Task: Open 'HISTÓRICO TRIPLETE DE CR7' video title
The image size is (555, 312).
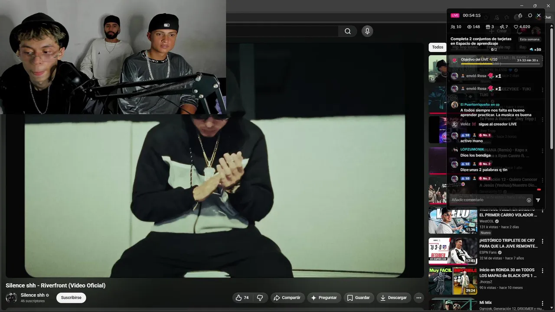Action: coord(508,243)
